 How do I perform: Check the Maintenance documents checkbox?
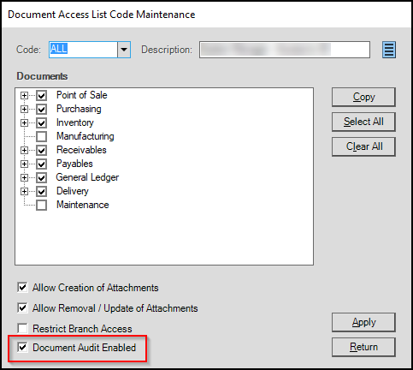click(x=42, y=205)
